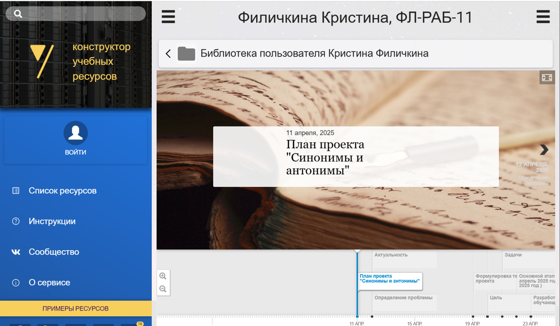Zoom out the timeline

163,289
